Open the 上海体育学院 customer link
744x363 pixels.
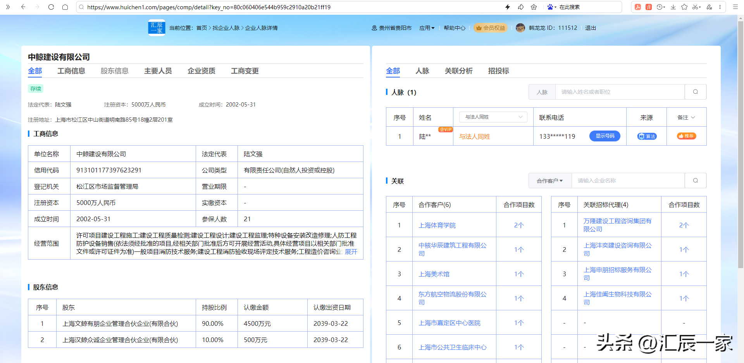click(437, 225)
